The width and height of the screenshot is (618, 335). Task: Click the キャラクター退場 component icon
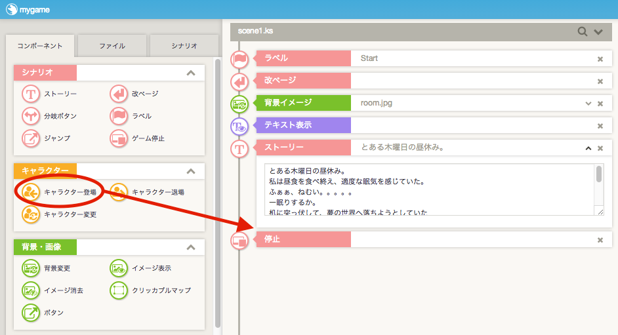[x=119, y=192]
